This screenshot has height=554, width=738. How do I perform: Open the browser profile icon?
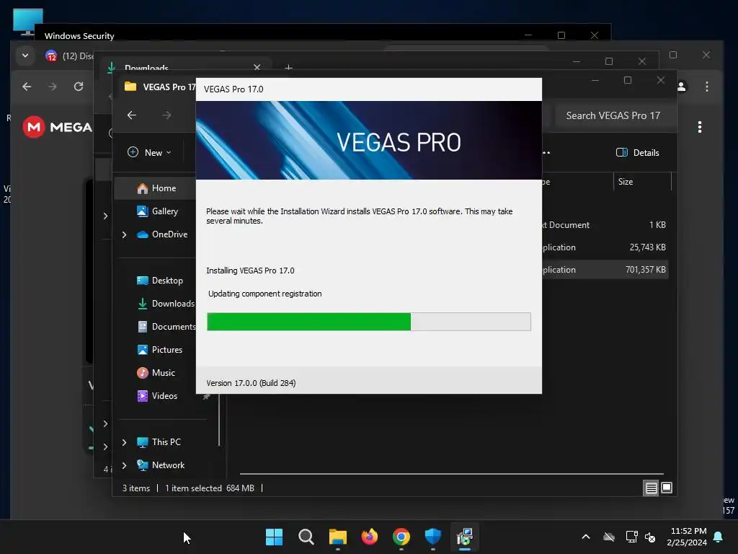coord(681,87)
